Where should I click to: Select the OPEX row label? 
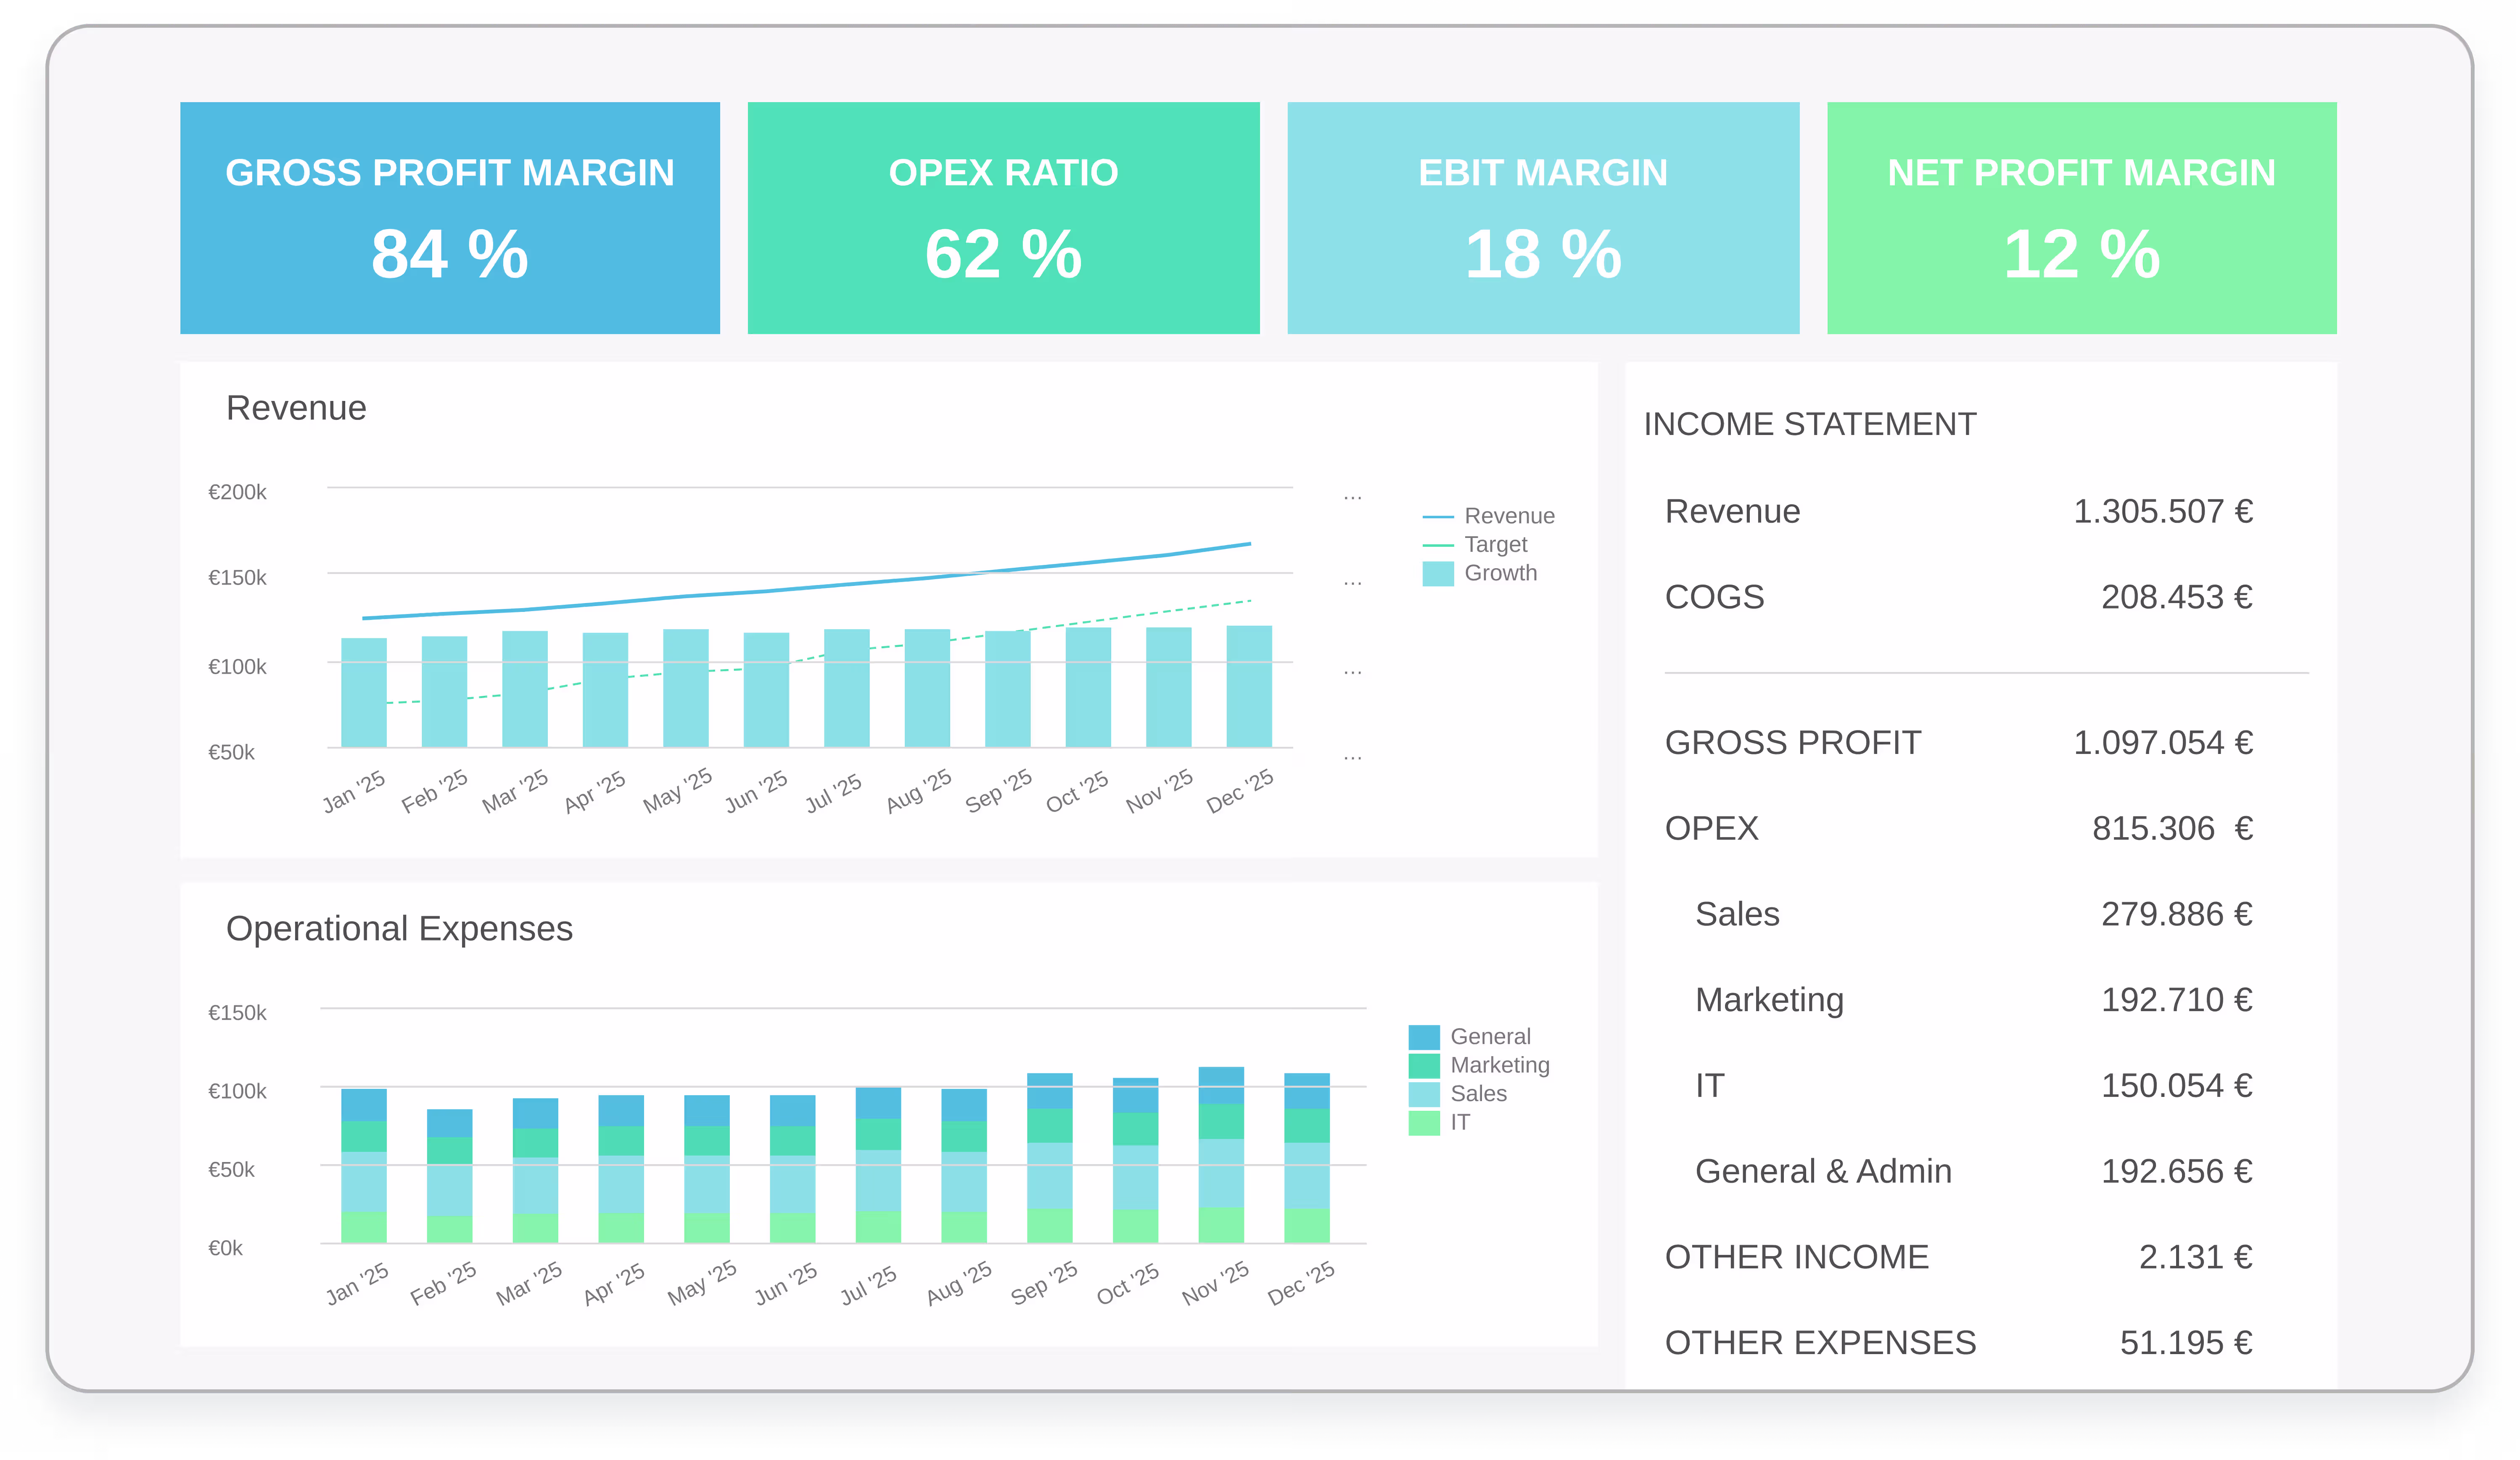click(1711, 828)
